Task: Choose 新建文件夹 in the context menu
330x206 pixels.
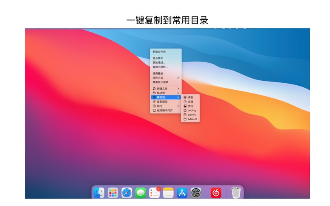Action: tap(166, 52)
